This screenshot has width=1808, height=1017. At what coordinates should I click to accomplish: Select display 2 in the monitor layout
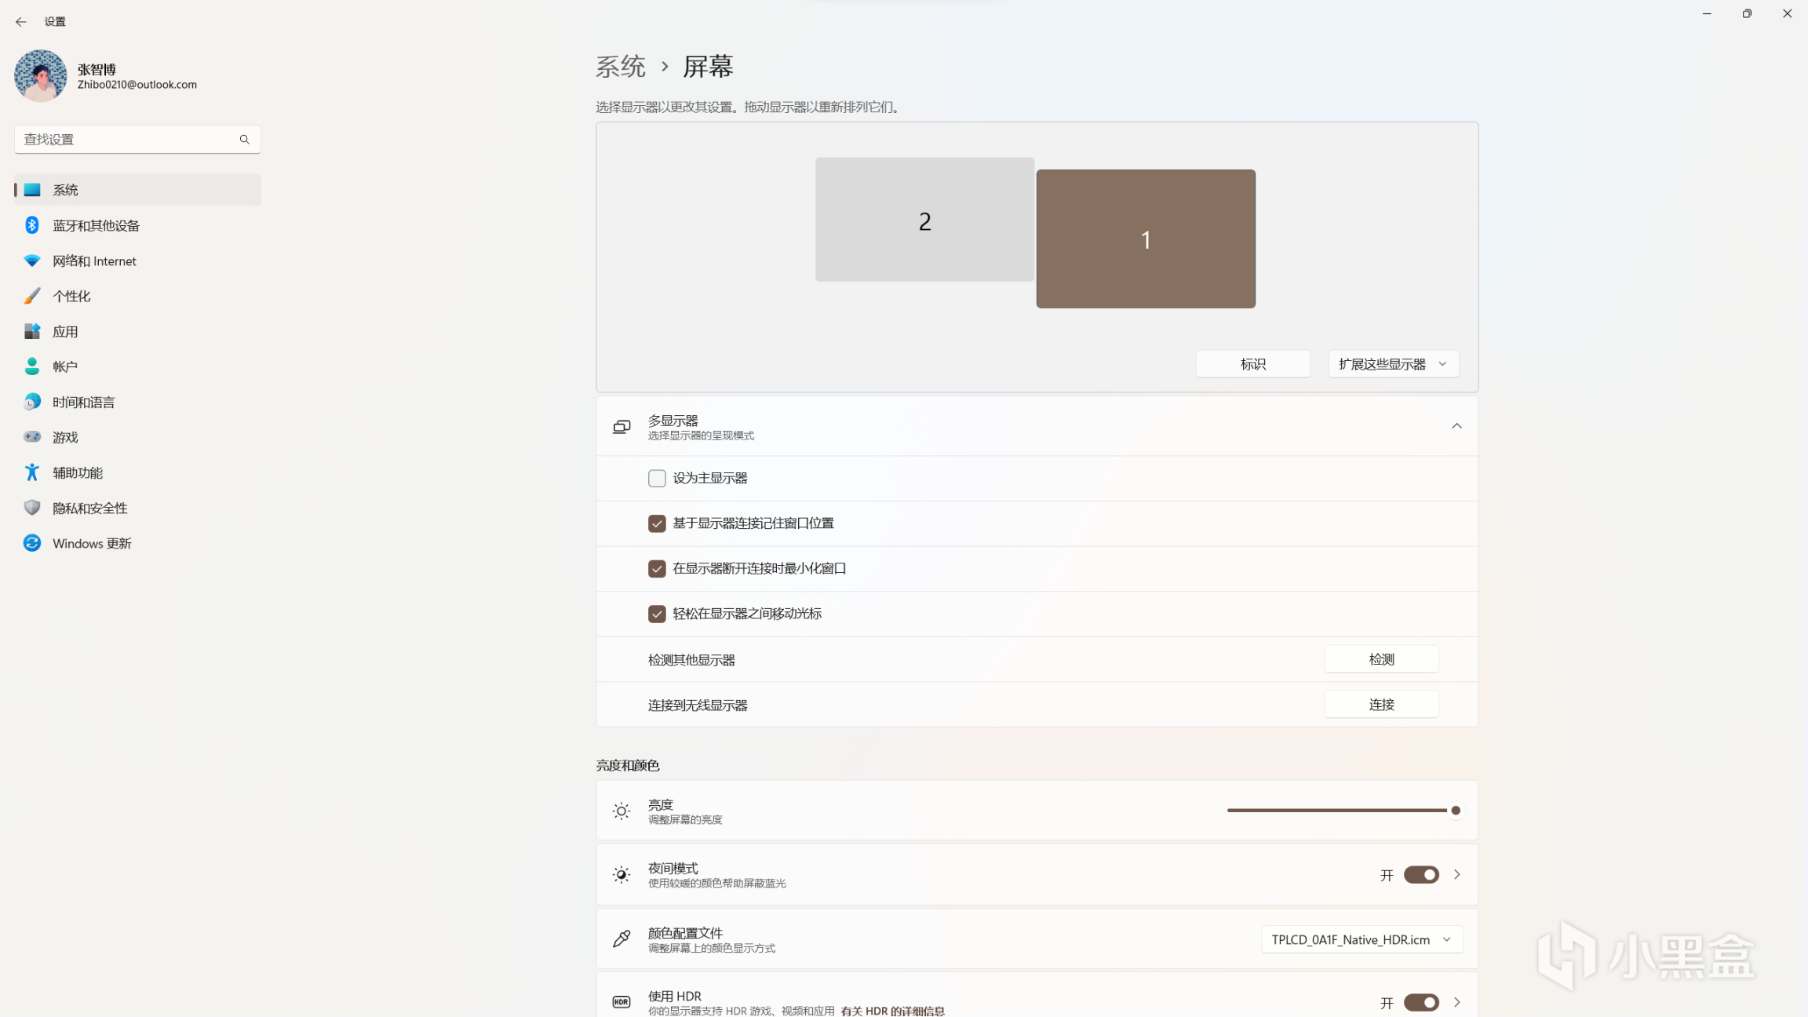coord(924,220)
